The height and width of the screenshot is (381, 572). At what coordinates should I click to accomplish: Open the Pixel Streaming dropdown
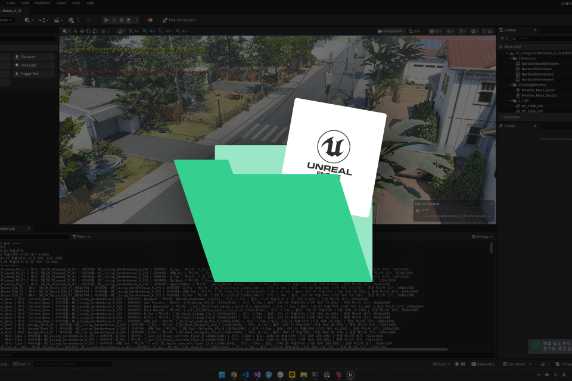179,20
